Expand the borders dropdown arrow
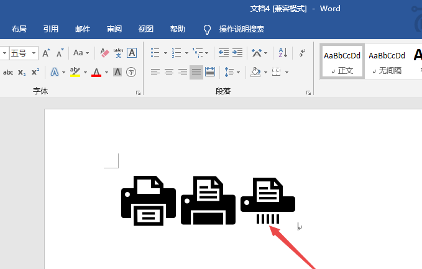 (287, 72)
